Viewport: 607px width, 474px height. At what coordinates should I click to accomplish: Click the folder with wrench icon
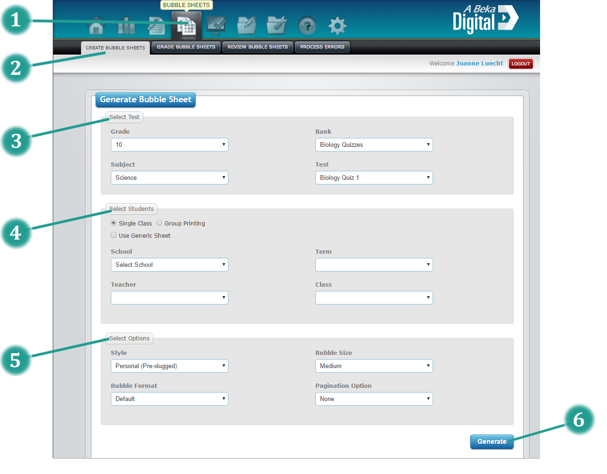pyautogui.click(x=277, y=26)
